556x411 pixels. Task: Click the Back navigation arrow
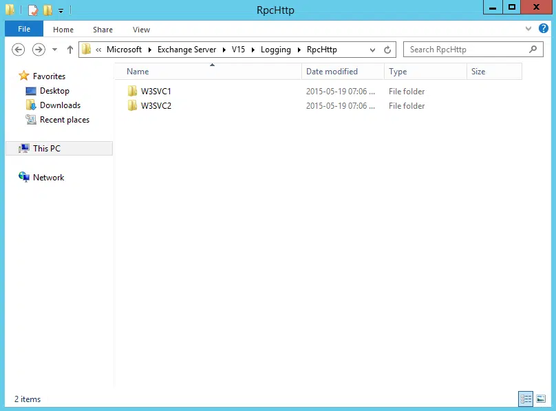pyautogui.click(x=18, y=50)
